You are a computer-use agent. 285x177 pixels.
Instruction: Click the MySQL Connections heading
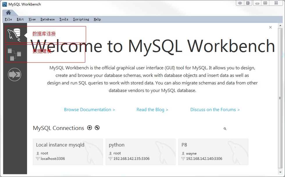(58, 128)
